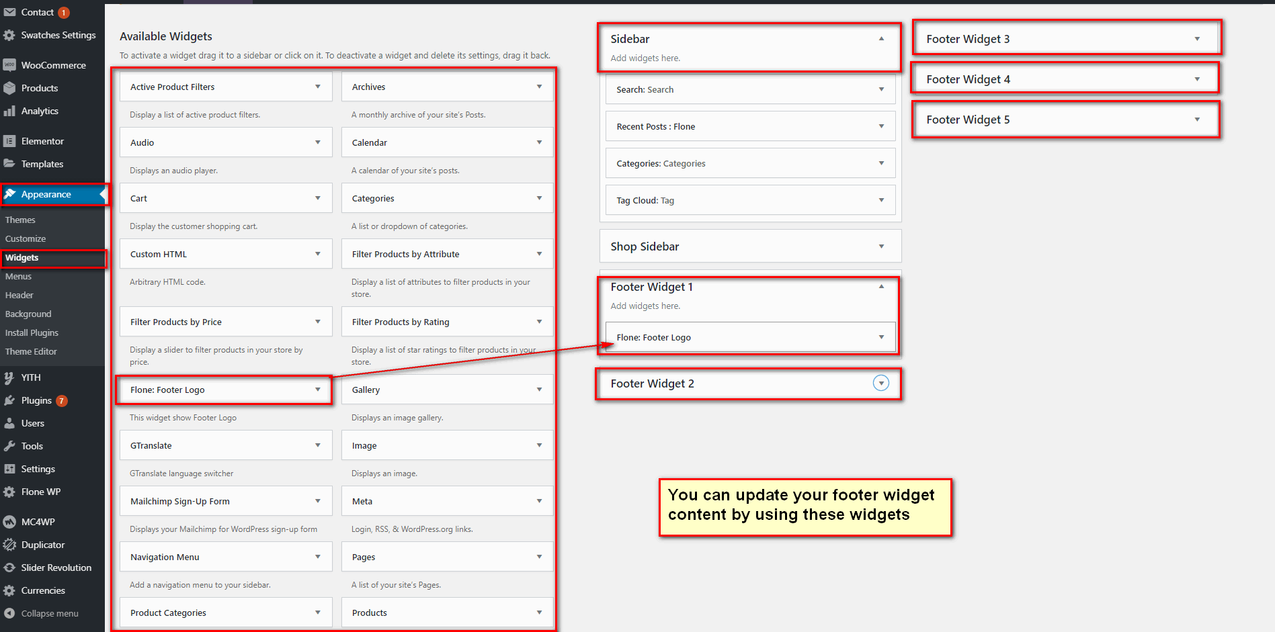Image resolution: width=1275 pixels, height=632 pixels.
Task: Click the YITH icon
Action: pos(9,377)
